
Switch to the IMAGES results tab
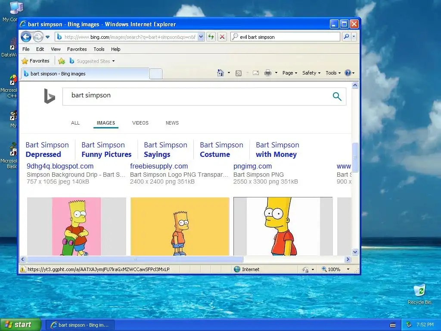(x=106, y=123)
